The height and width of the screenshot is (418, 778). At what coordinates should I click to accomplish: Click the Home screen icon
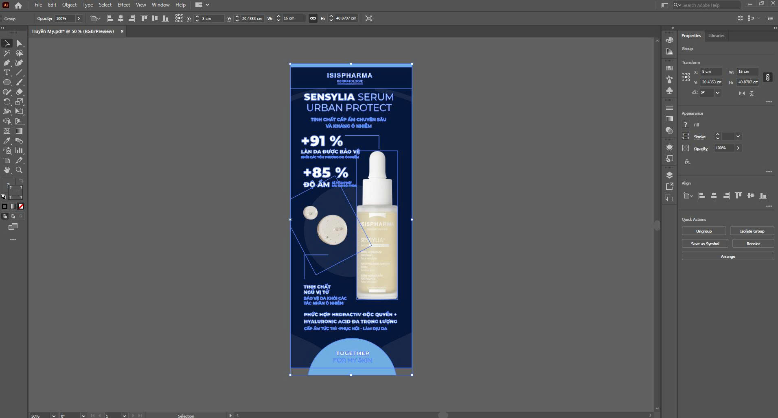click(18, 5)
